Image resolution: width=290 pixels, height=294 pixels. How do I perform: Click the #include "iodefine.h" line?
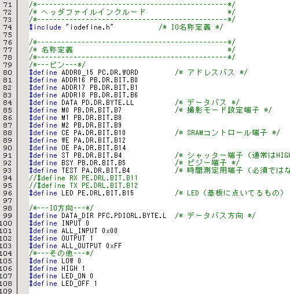[x=71, y=27]
